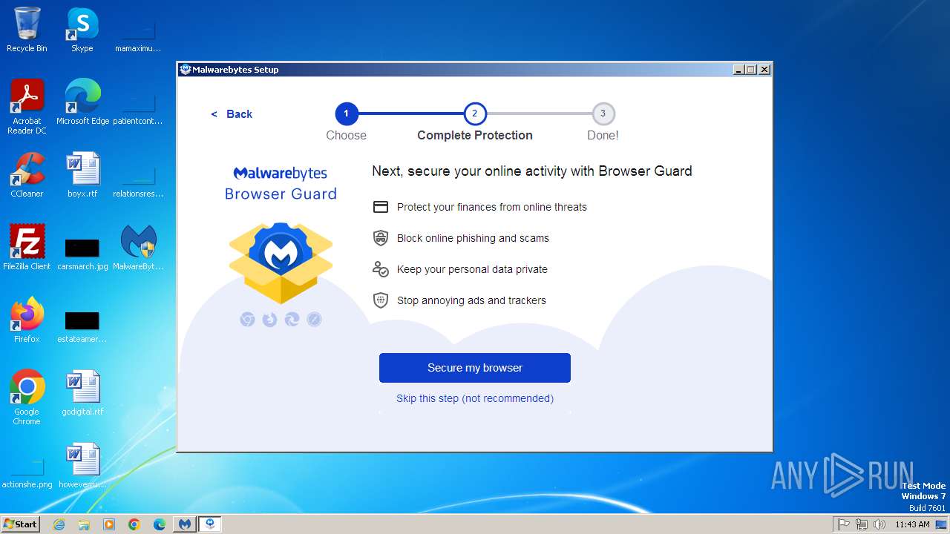
Task: Click the personal data privacy icon
Action: tap(381, 269)
